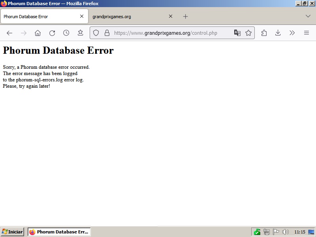Open the Firefox home page

click(x=38, y=33)
